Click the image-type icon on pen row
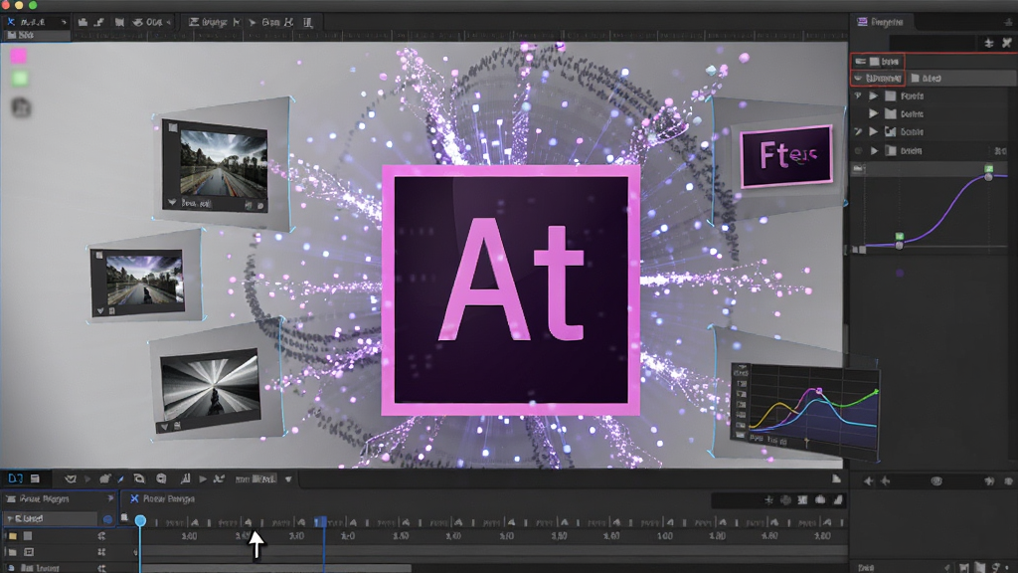 pyautogui.click(x=891, y=132)
